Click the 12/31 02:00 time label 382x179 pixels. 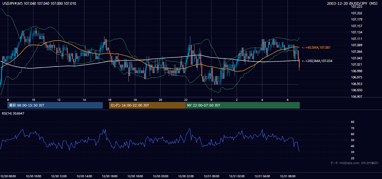237,176
